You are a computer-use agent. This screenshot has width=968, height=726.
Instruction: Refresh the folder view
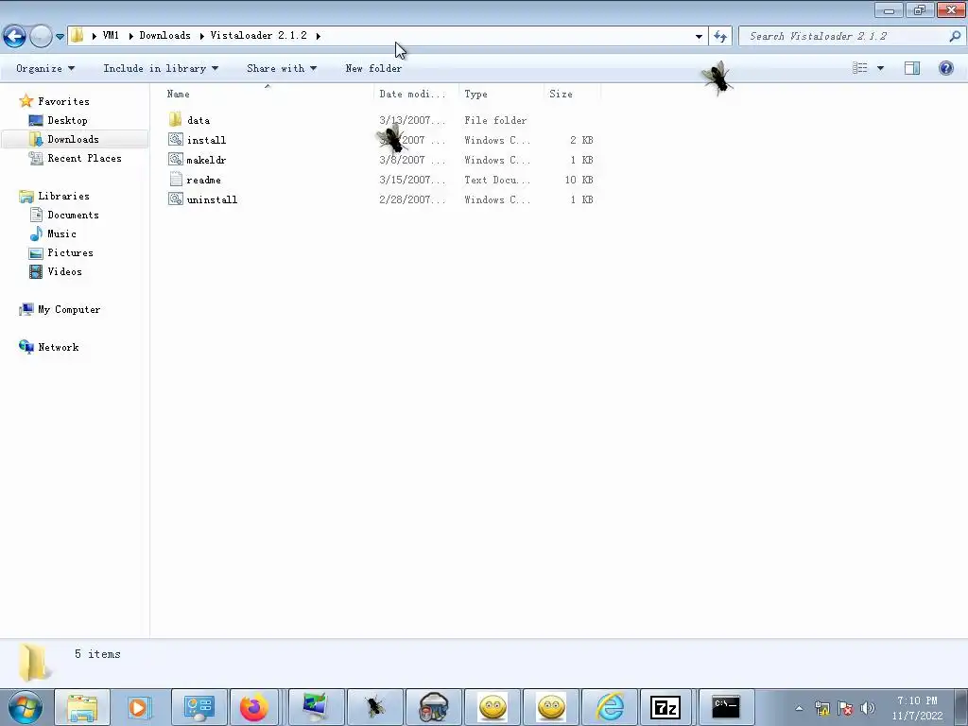point(720,37)
